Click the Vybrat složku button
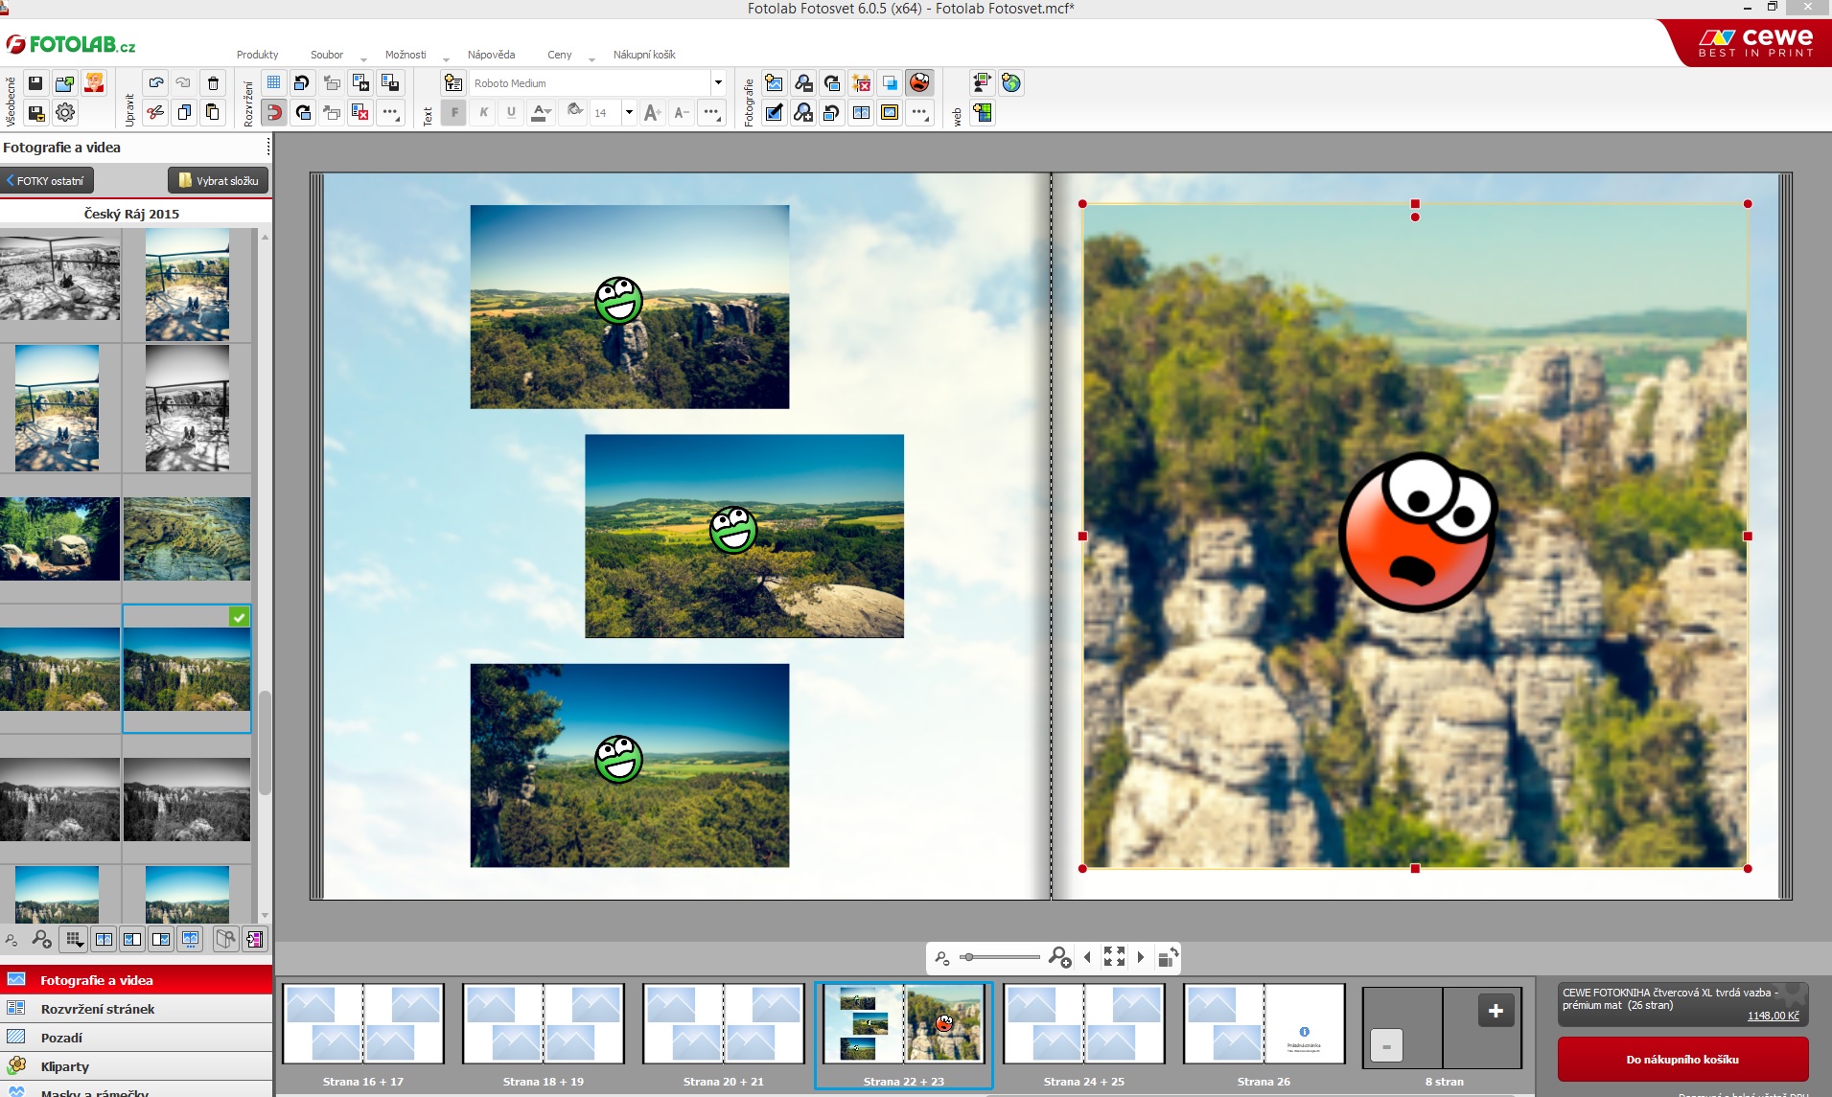Screen dimensions: 1832x1097 219,180
